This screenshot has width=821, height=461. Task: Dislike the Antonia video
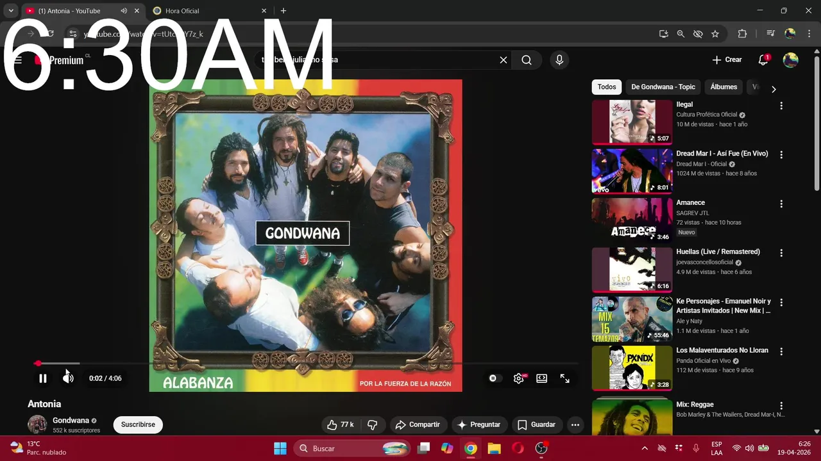click(373, 425)
